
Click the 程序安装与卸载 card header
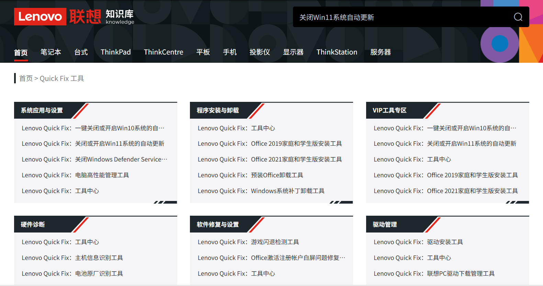click(x=218, y=110)
